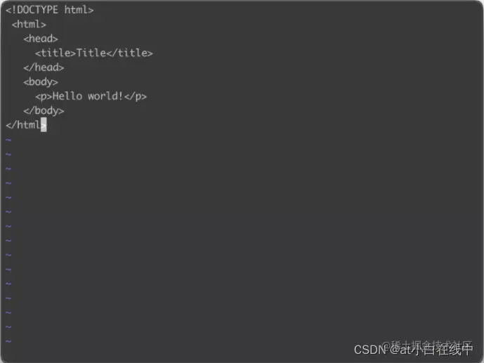Click the closing p tag

(135, 96)
